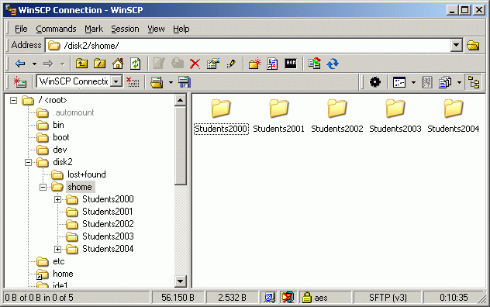Open the back history dropdown arrow
490x307 pixels.
(x=34, y=64)
